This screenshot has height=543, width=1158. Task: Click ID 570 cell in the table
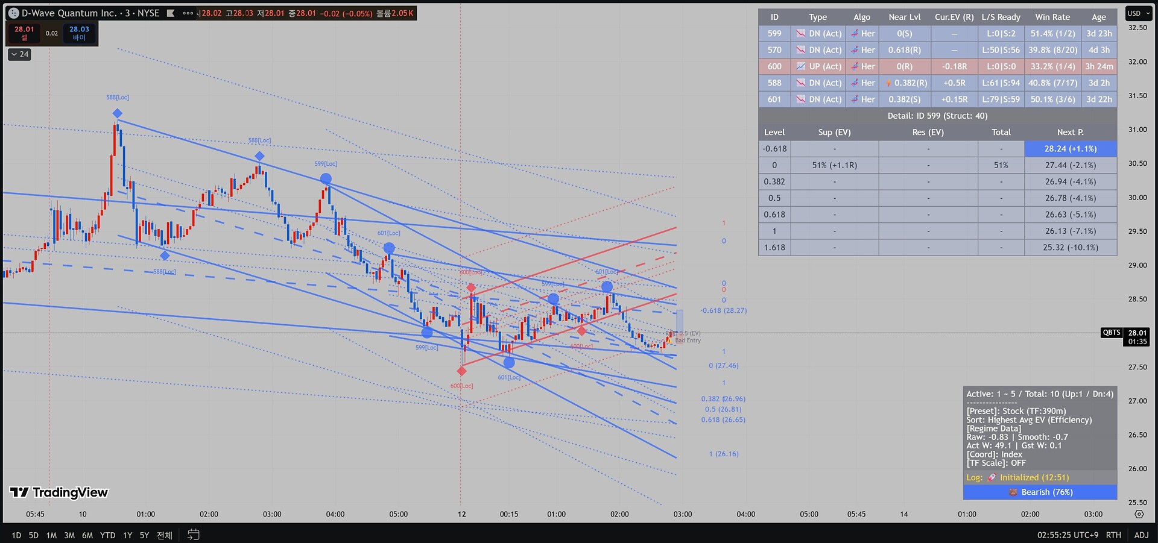click(x=774, y=50)
